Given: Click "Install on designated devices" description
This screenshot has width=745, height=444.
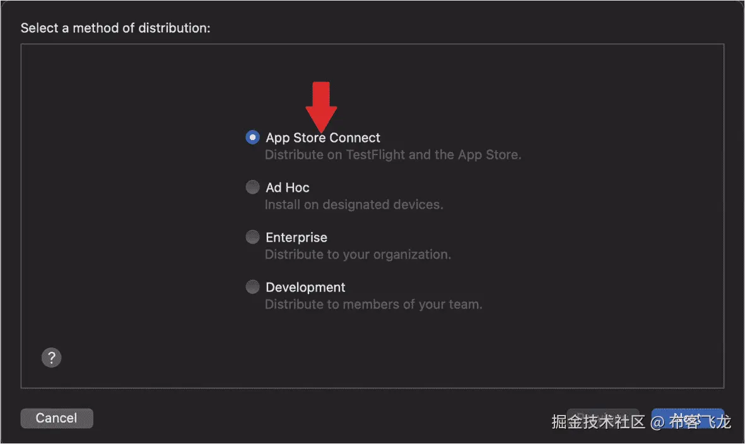Looking at the screenshot, I should 354,204.
